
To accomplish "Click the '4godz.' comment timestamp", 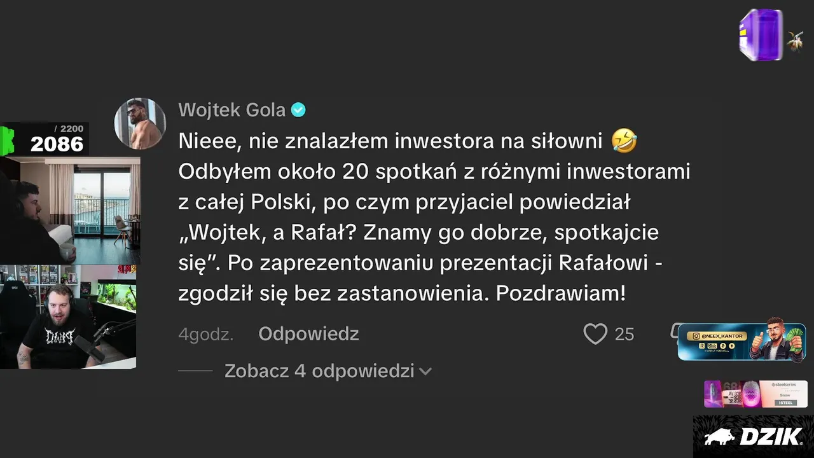I will pyautogui.click(x=206, y=334).
